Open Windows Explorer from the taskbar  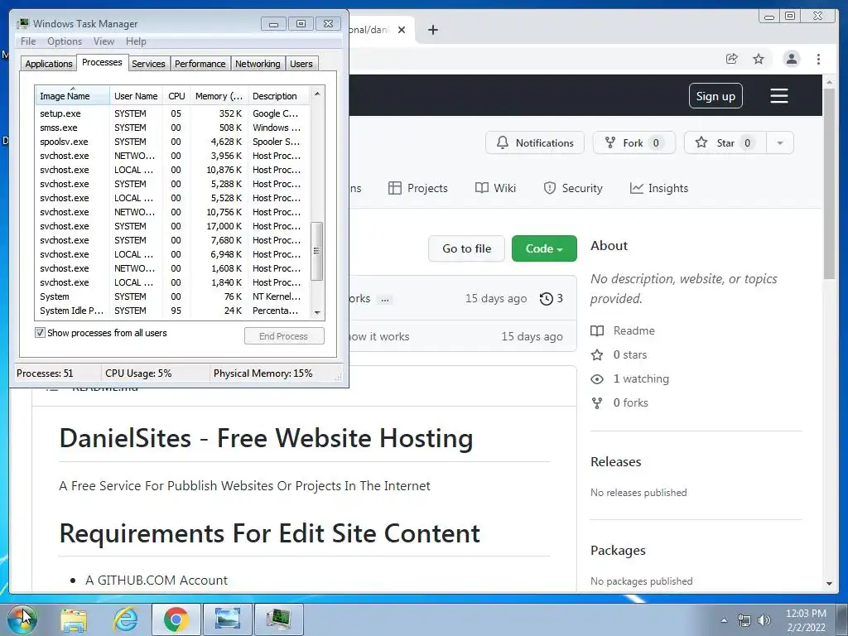(x=74, y=619)
